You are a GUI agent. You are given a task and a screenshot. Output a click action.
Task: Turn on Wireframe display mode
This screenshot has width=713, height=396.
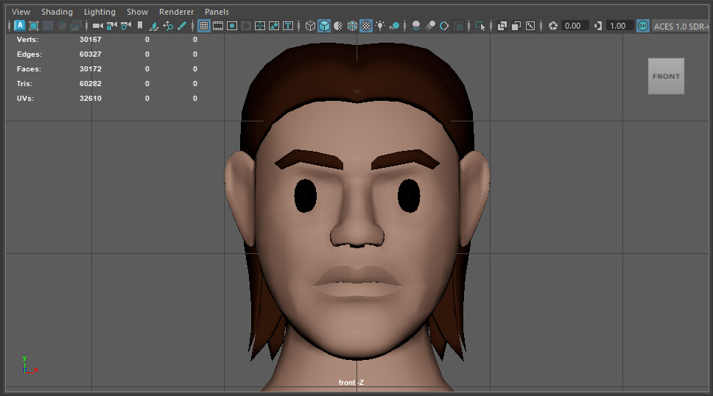(x=310, y=26)
